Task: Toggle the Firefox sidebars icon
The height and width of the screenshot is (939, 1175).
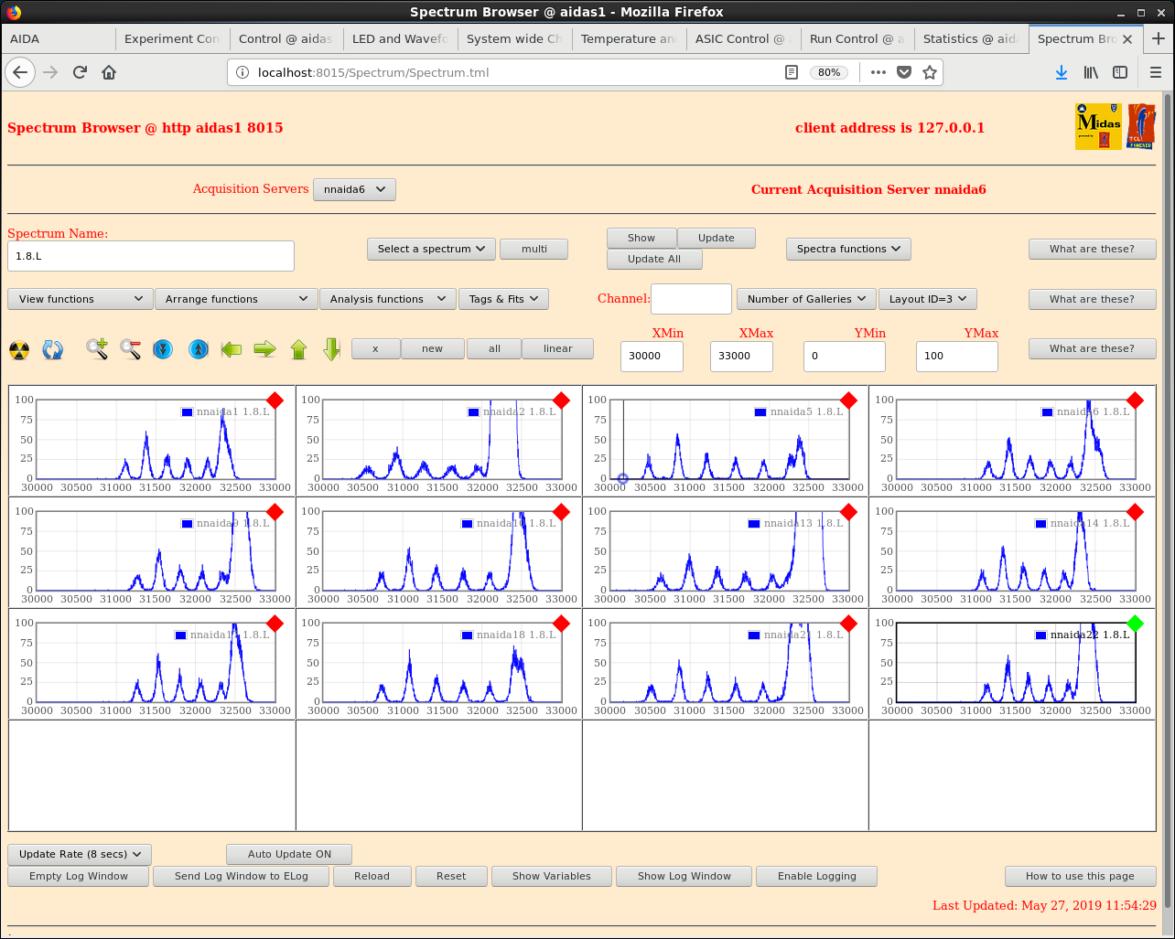Action: (1120, 72)
